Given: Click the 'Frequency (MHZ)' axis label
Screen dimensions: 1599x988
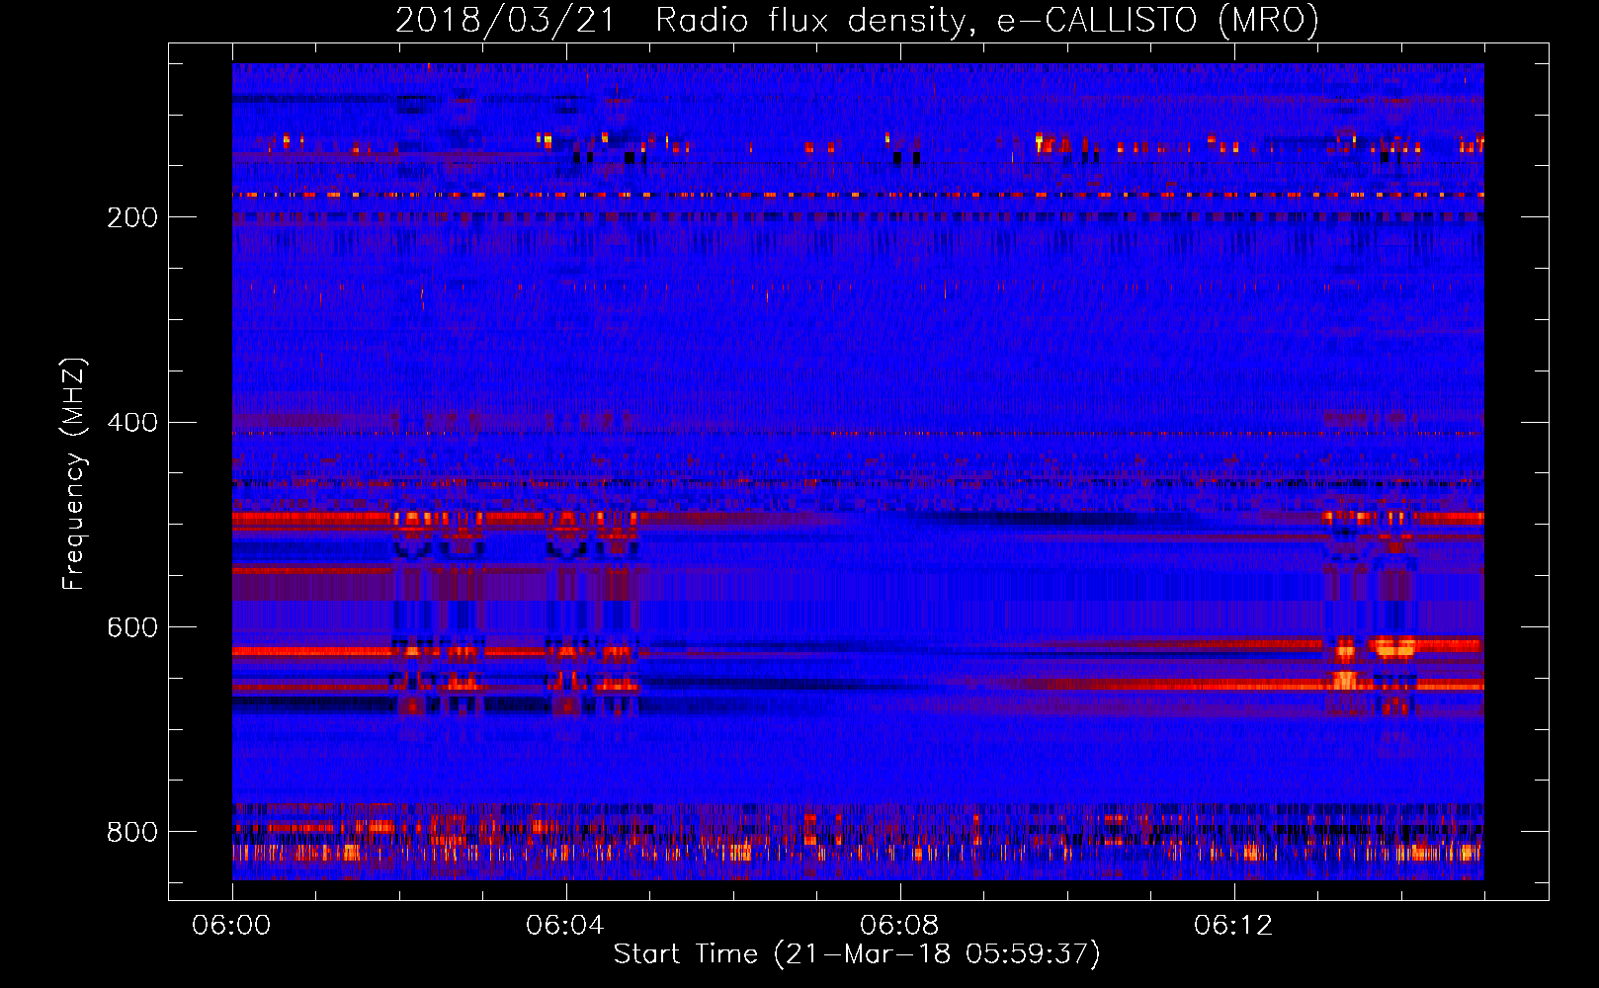Looking at the screenshot, I should [x=73, y=474].
